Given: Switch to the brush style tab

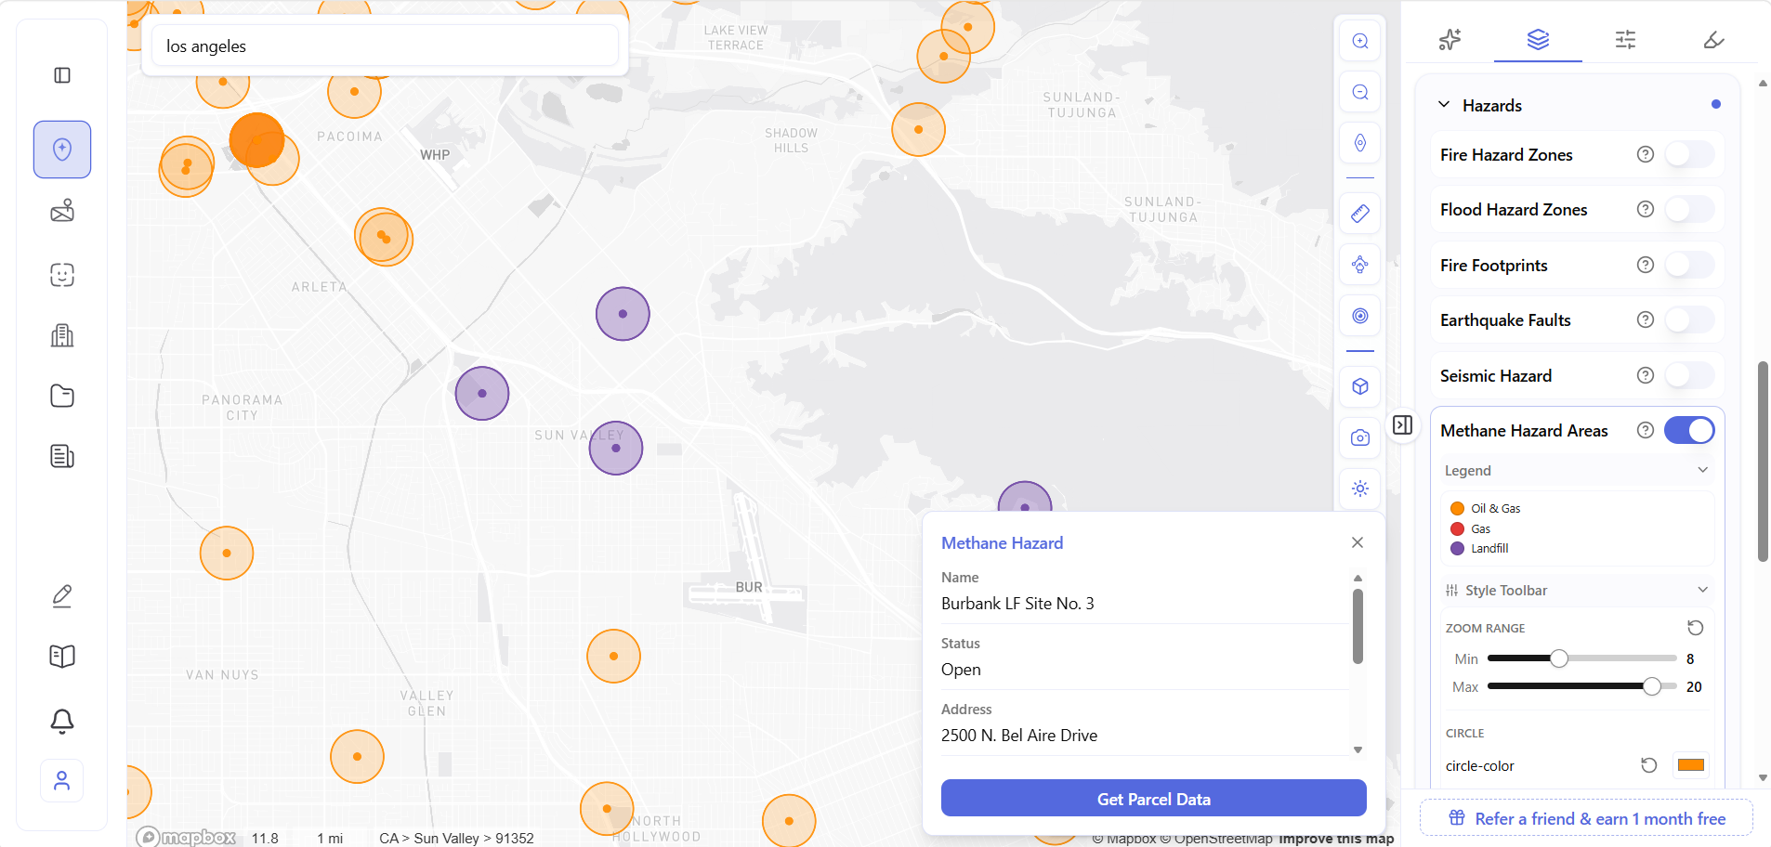Looking at the screenshot, I should tap(1714, 39).
